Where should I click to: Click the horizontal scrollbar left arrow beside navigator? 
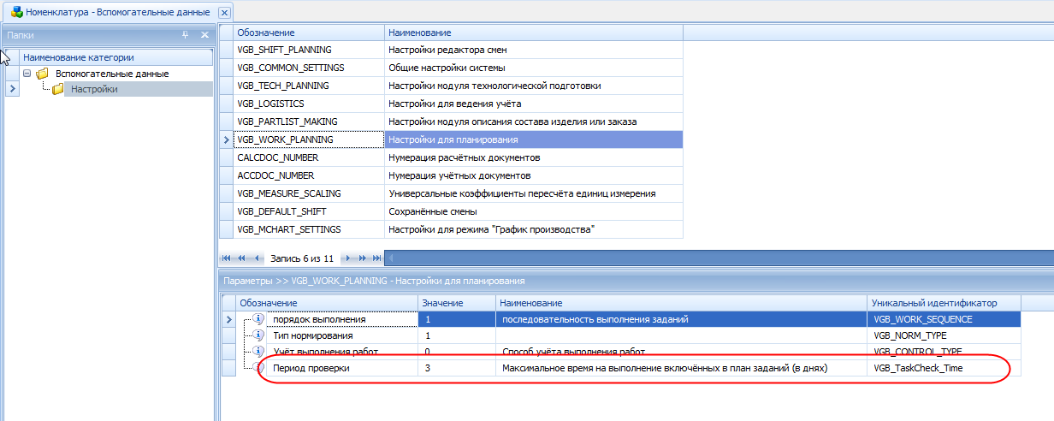389,258
